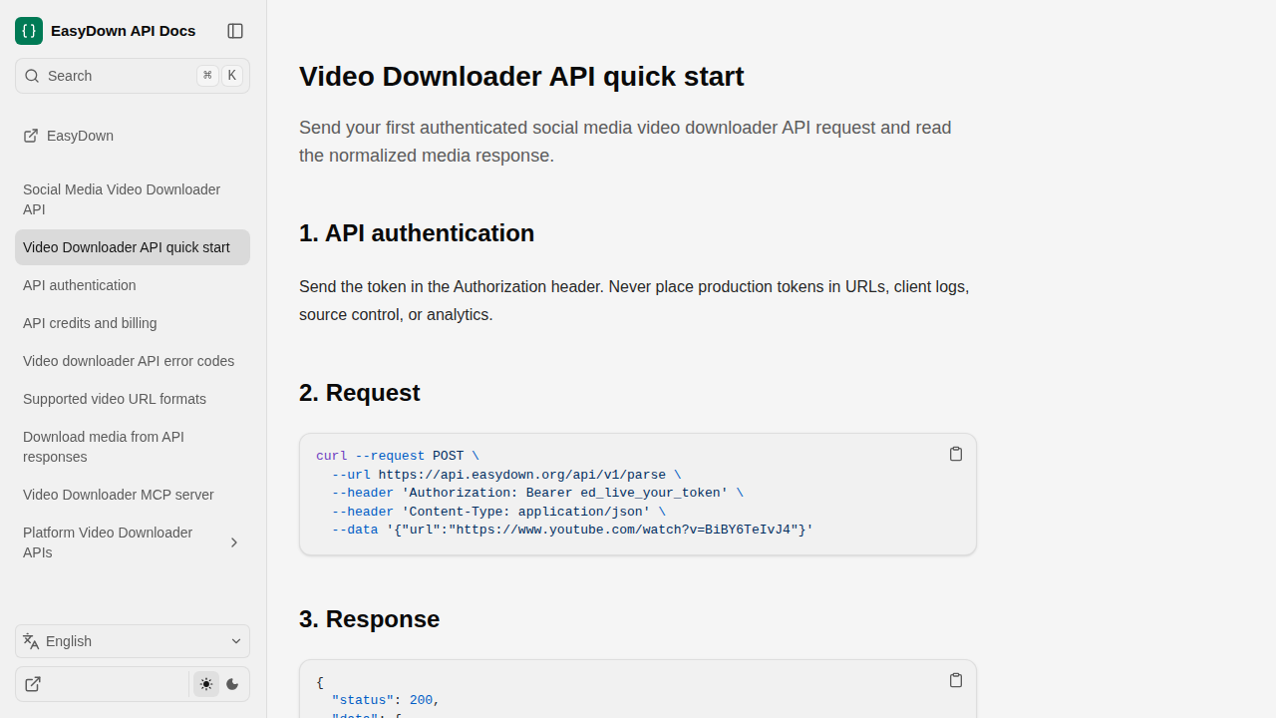
Task: Open Supported video URL formats page
Action: (133, 399)
